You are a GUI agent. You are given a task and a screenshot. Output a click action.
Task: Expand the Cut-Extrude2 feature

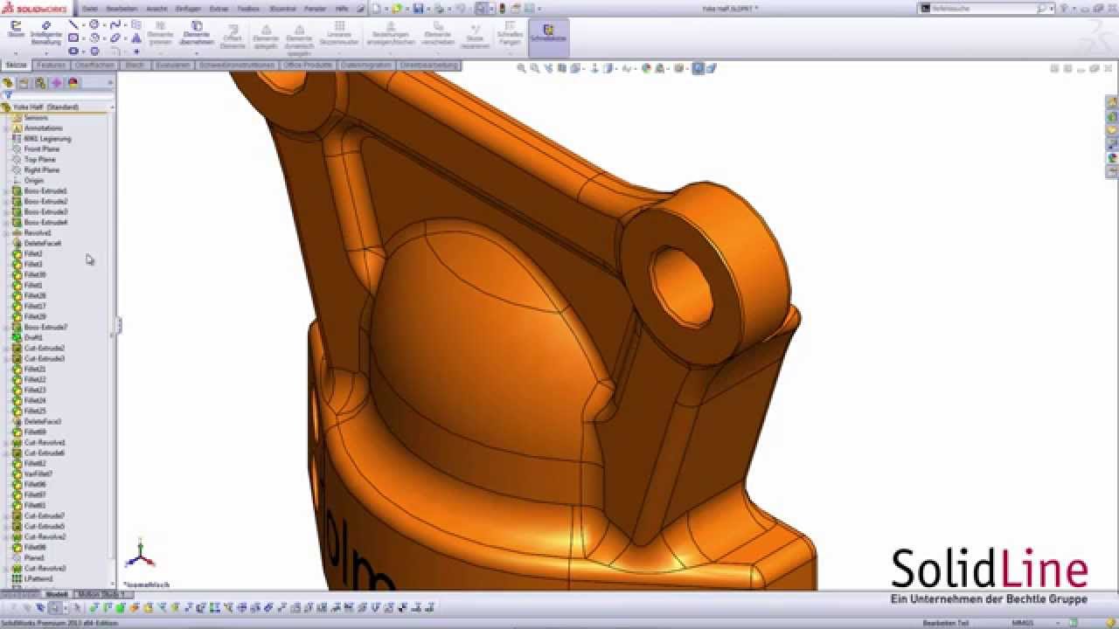(6, 348)
